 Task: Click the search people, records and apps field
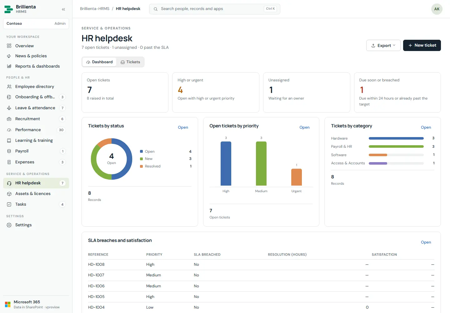215,9
